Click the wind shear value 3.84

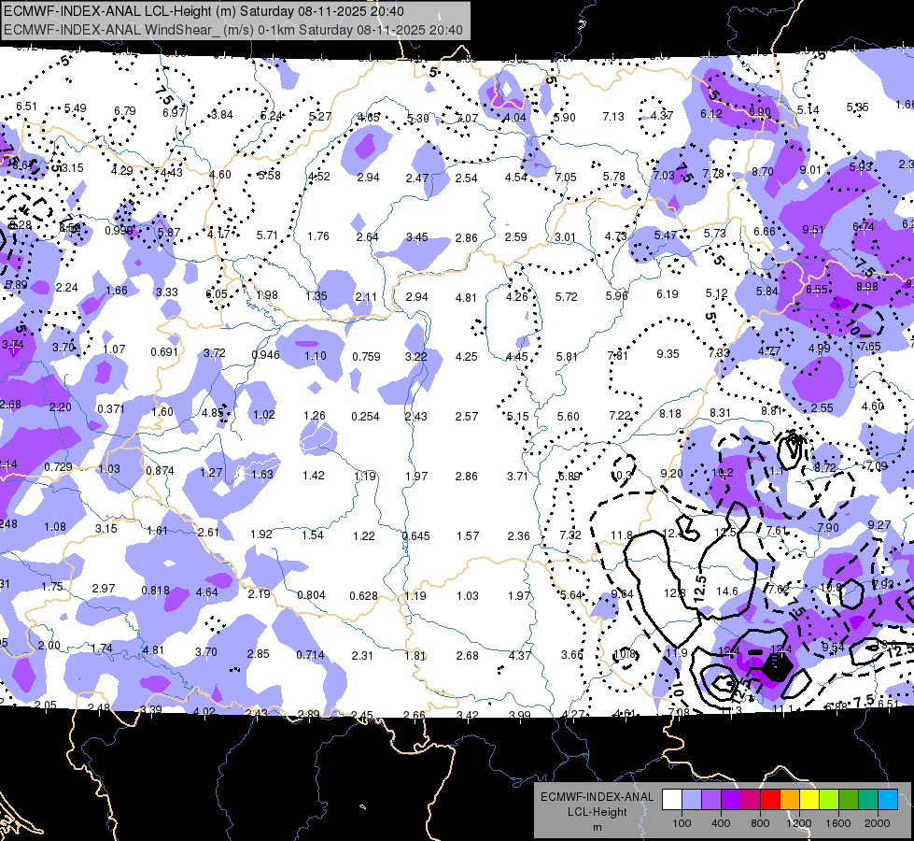[222, 114]
